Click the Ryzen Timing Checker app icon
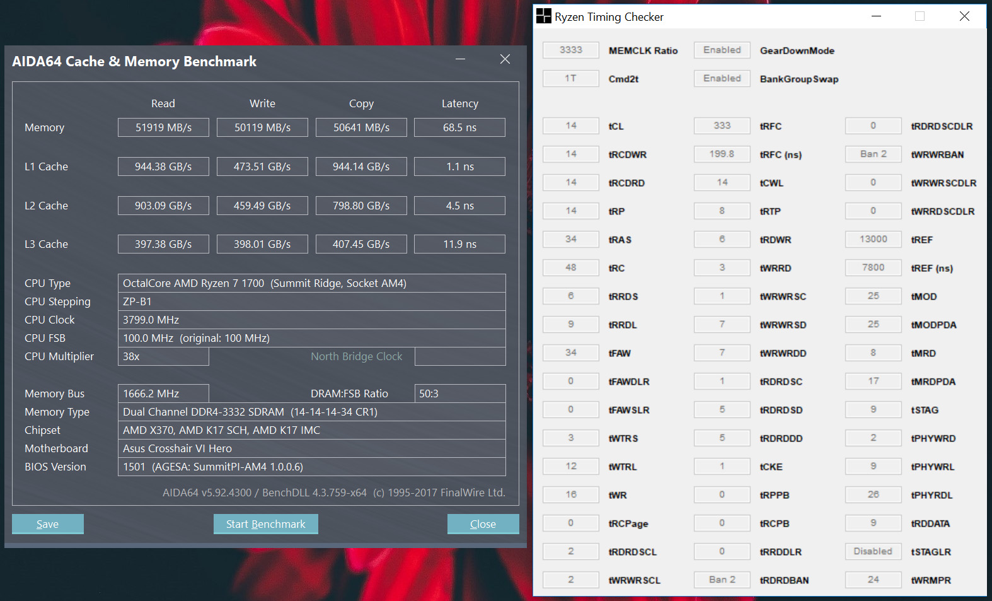 pos(543,16)
